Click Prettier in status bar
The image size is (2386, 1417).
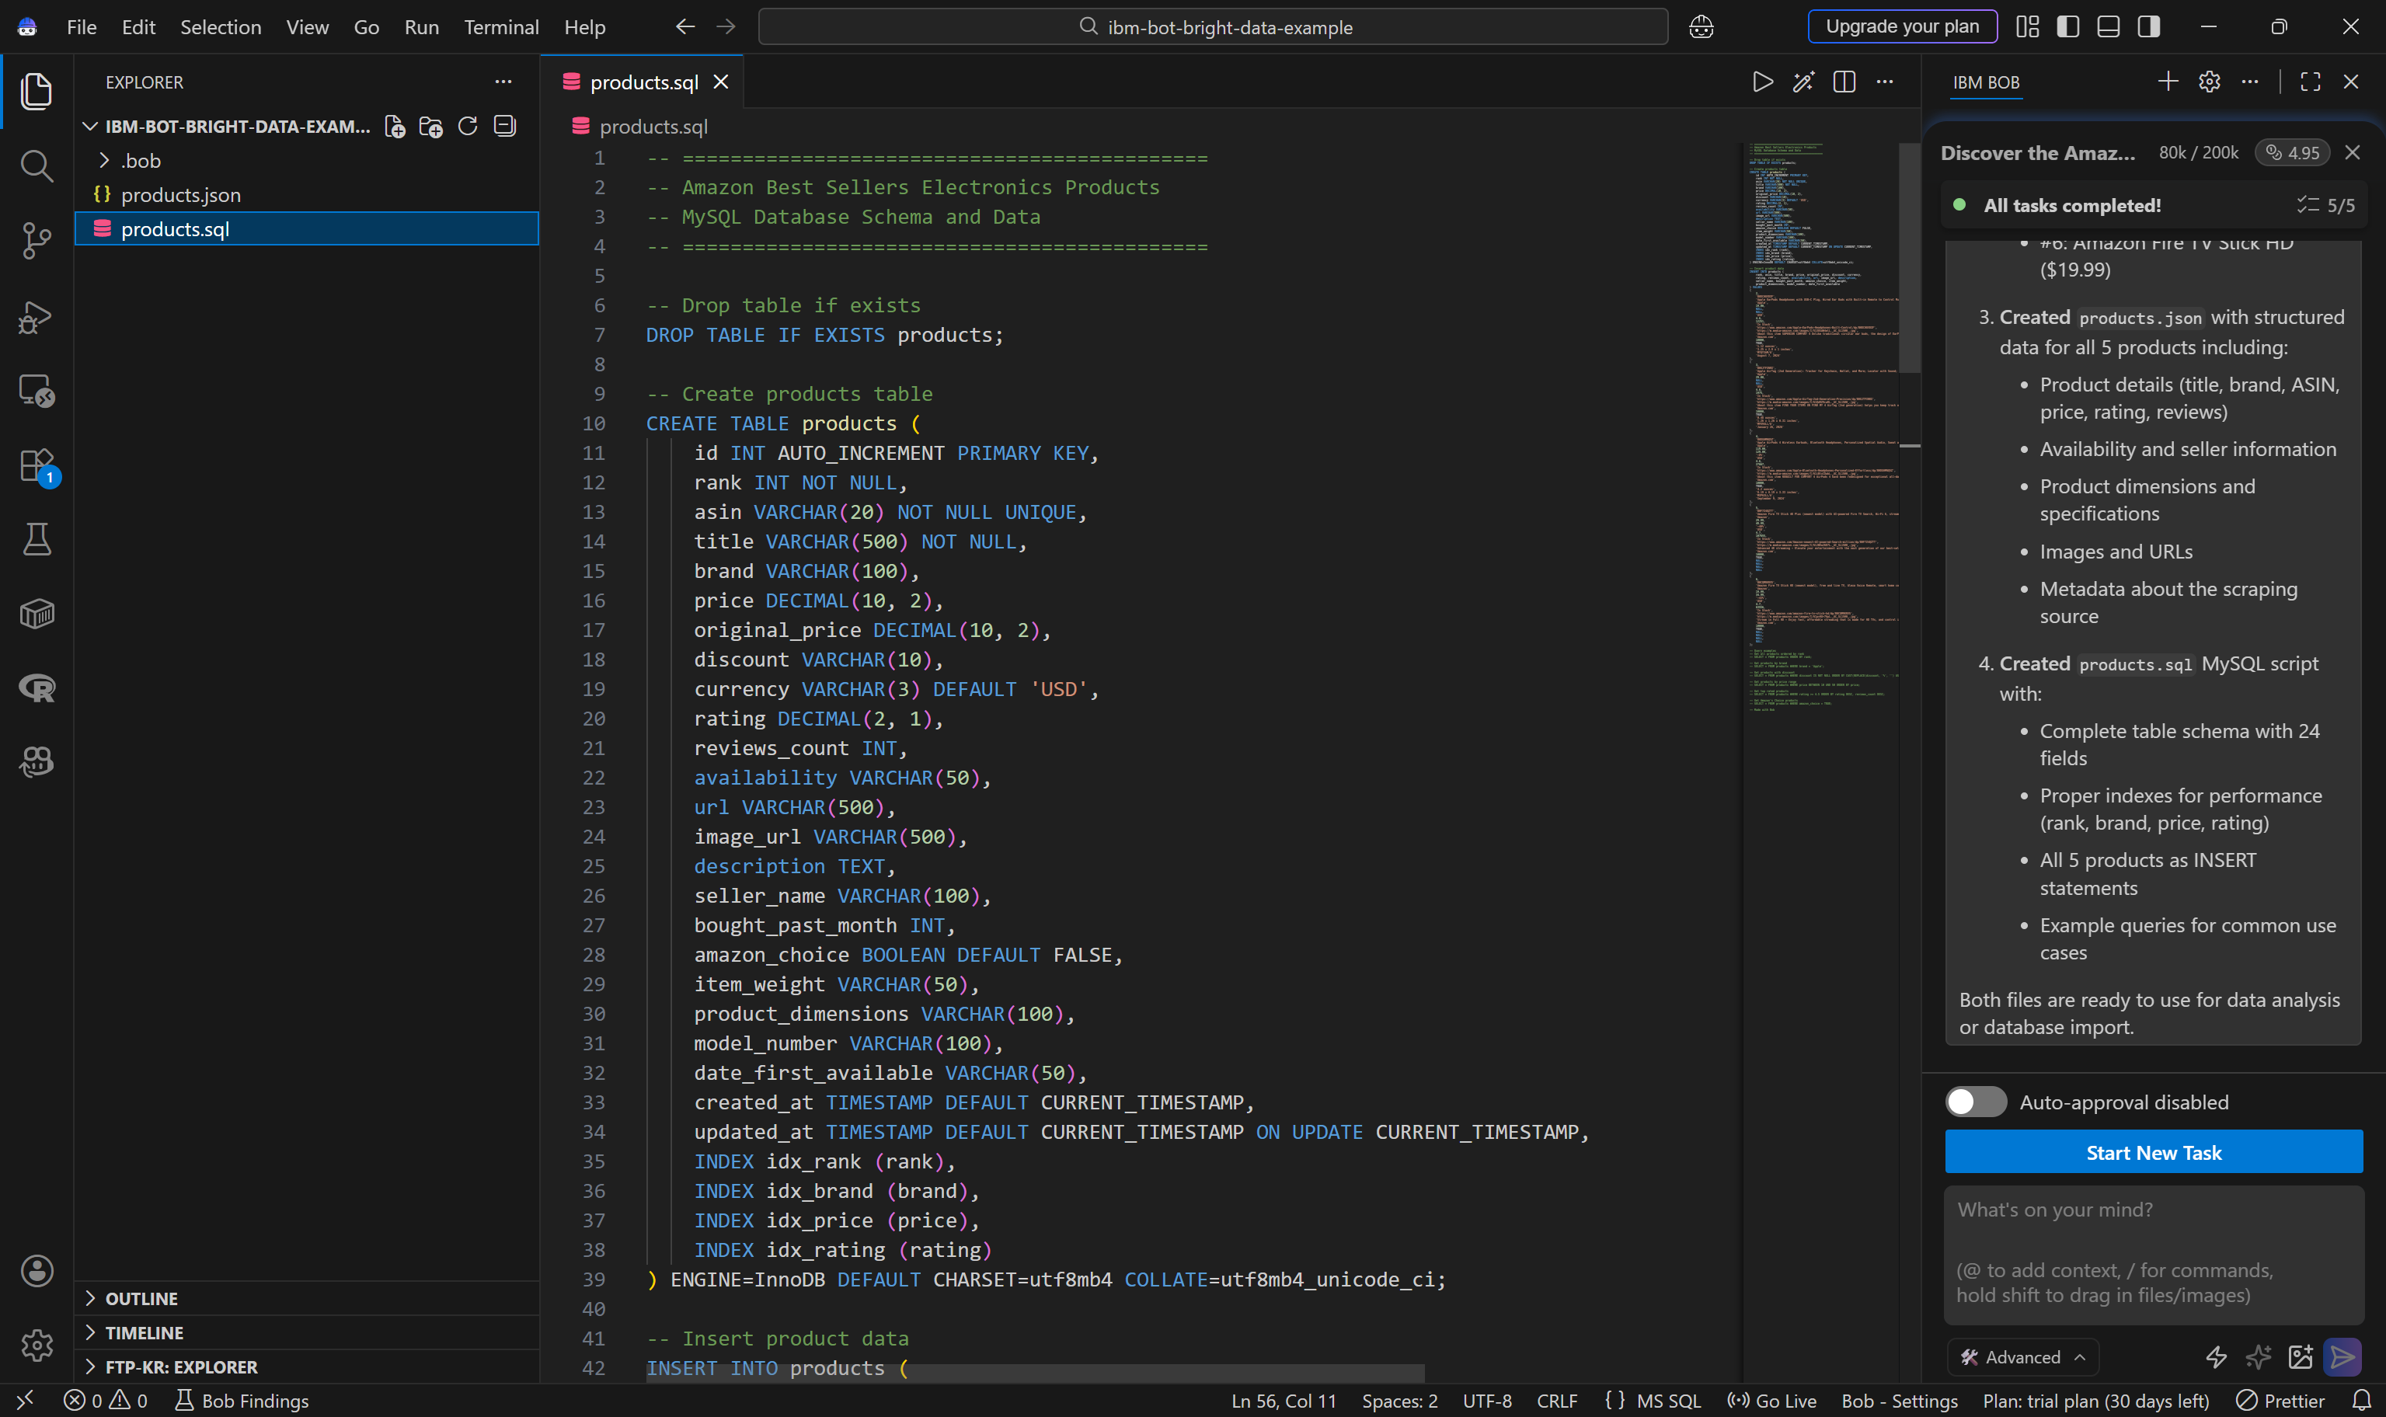click(x=2281, y=1401)
